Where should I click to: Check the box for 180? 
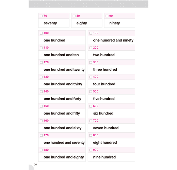point(41,150)
